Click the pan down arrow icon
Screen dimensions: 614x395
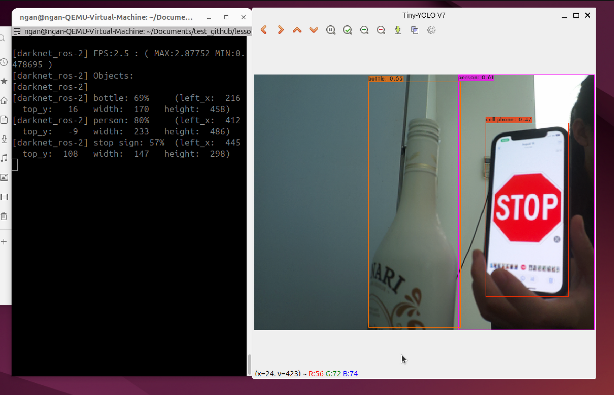[314, 30]
